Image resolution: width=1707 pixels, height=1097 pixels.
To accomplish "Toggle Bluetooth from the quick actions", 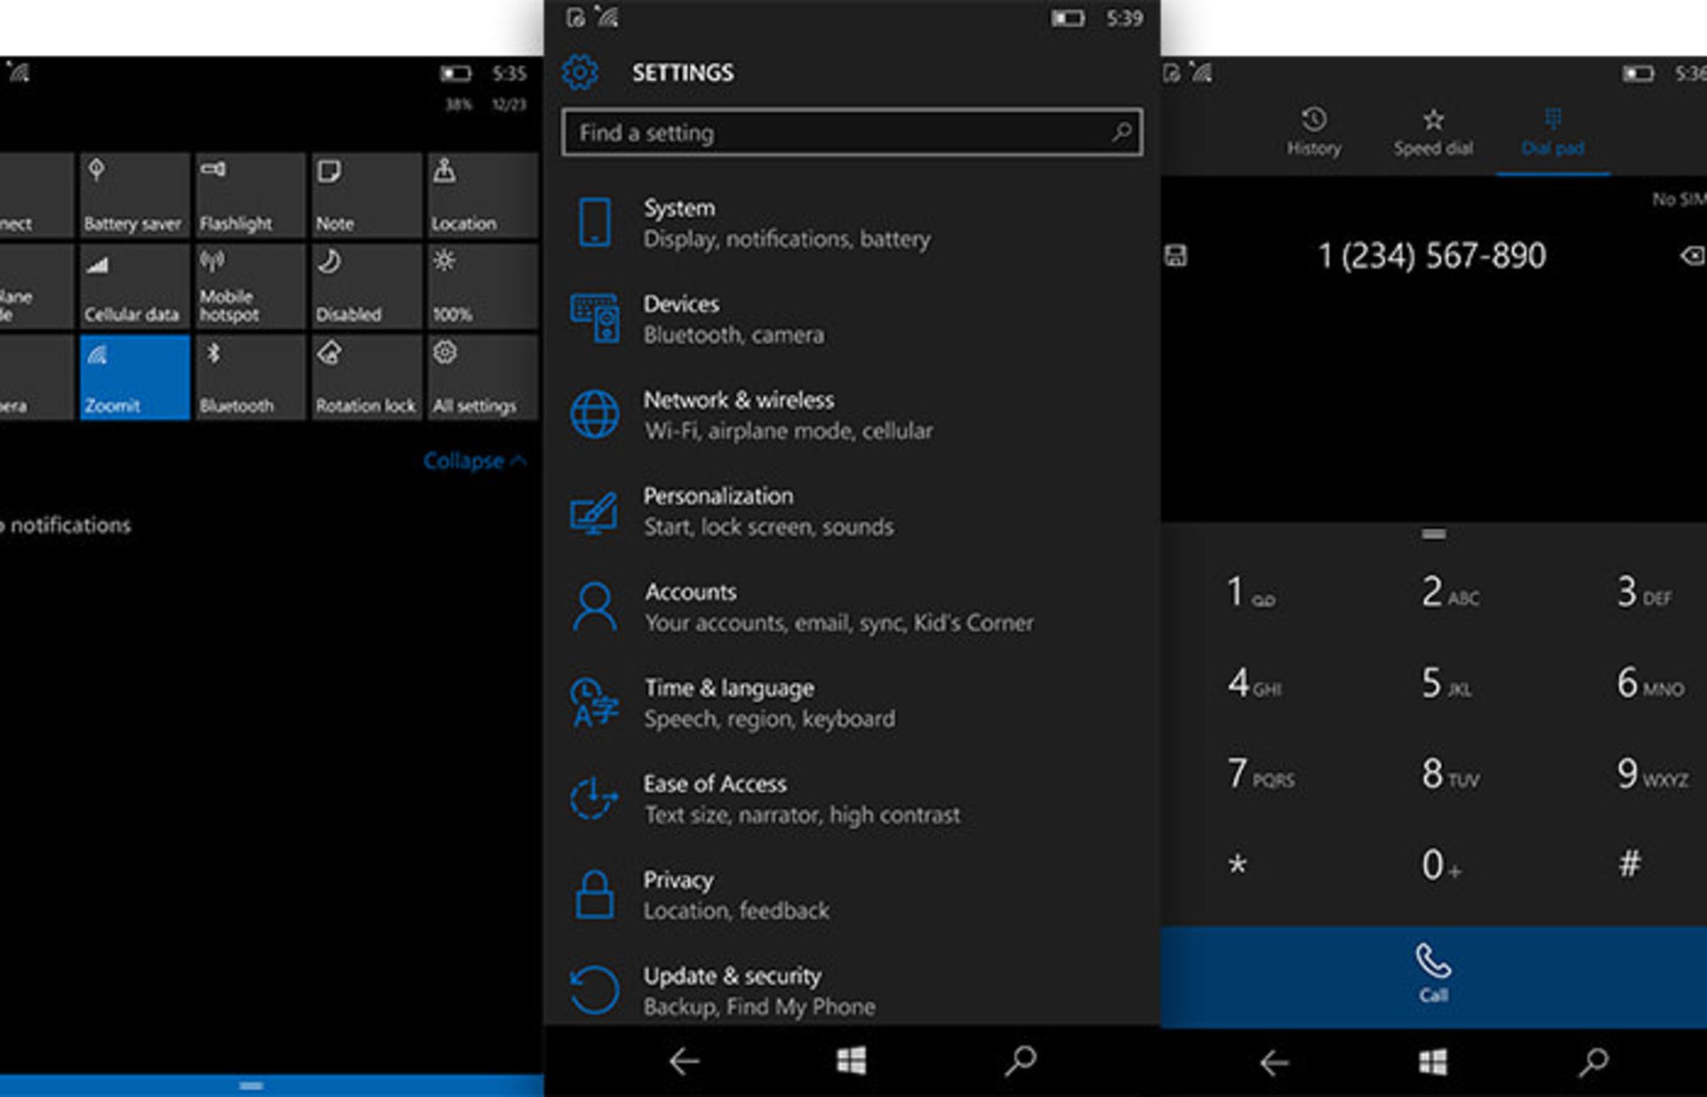I will tap(249, 375).
